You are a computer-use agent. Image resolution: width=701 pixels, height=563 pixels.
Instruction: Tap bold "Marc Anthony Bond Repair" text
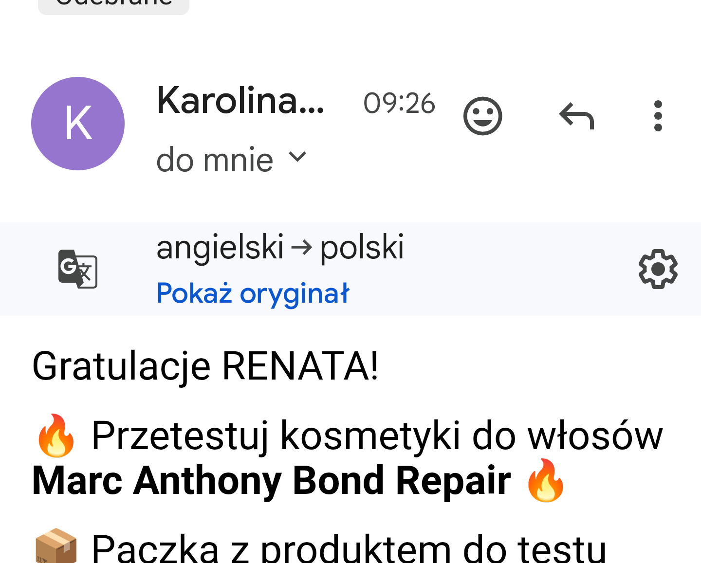[271, 481]
